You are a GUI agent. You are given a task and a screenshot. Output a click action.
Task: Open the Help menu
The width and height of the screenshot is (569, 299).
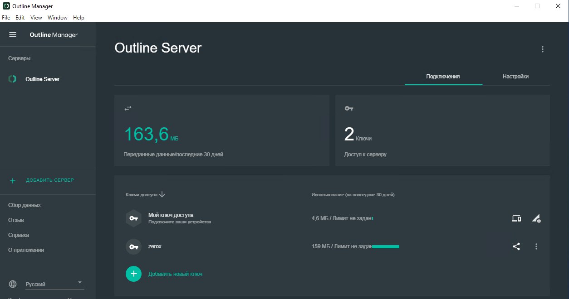point(78,18)
